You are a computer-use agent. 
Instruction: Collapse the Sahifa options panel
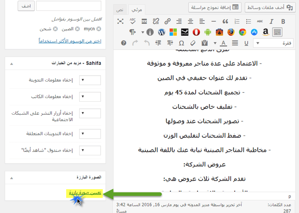11,64
